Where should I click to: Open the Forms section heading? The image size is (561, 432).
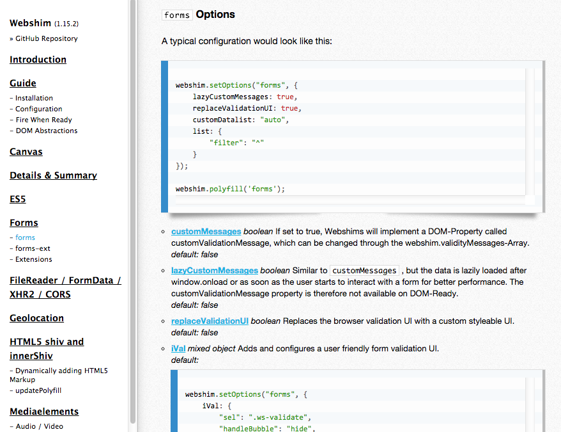[x=24, y=223]
